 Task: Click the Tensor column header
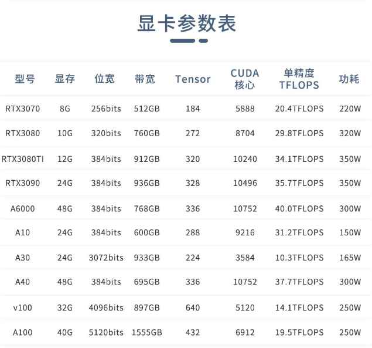[193, 79]
